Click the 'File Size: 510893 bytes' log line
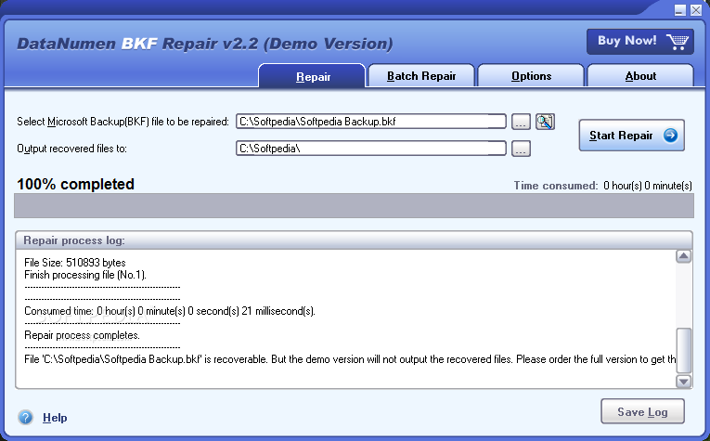 click(x=75, y=263)
